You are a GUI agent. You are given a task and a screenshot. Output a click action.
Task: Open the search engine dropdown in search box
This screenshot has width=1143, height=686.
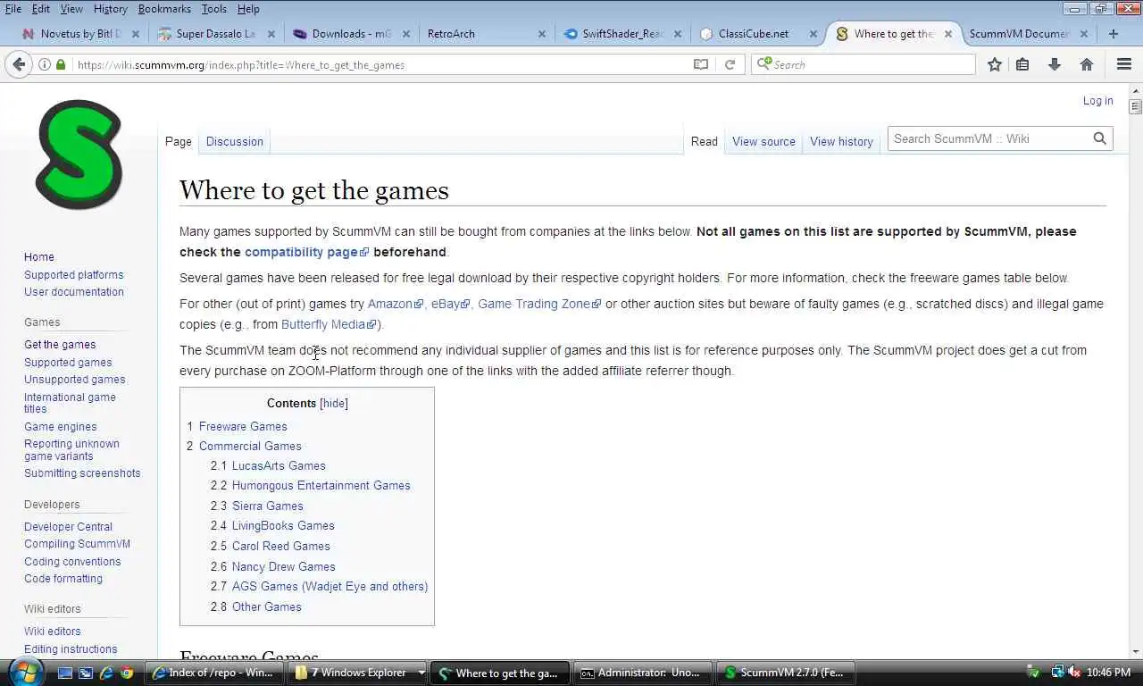click(x=764, y=64)
